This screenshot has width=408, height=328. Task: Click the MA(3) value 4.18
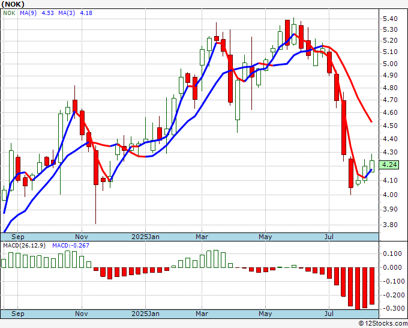(86, 13)
